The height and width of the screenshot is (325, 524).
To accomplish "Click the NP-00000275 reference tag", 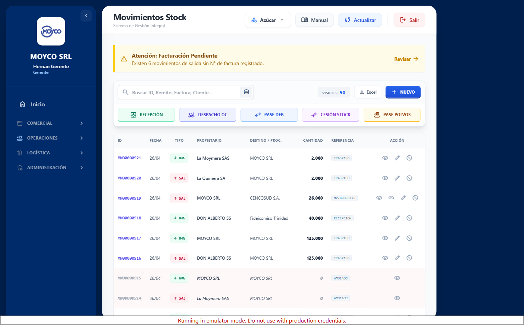I will tap(344, 198).
